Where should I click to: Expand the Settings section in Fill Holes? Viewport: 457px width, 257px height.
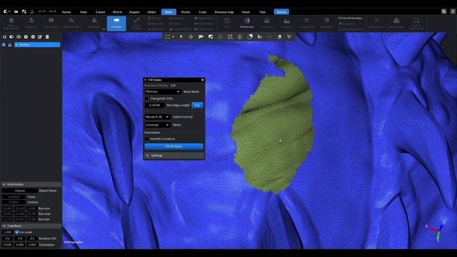[x=174, y=156]
